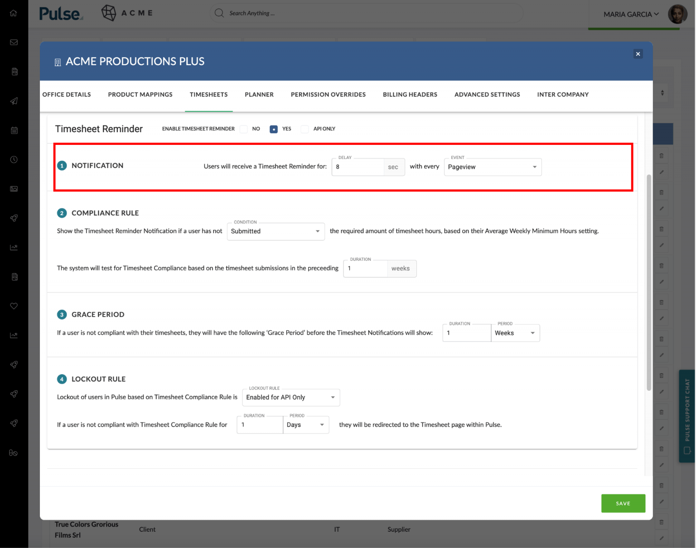Open the Clock icon in the sidebar

(x=14, y=159)
